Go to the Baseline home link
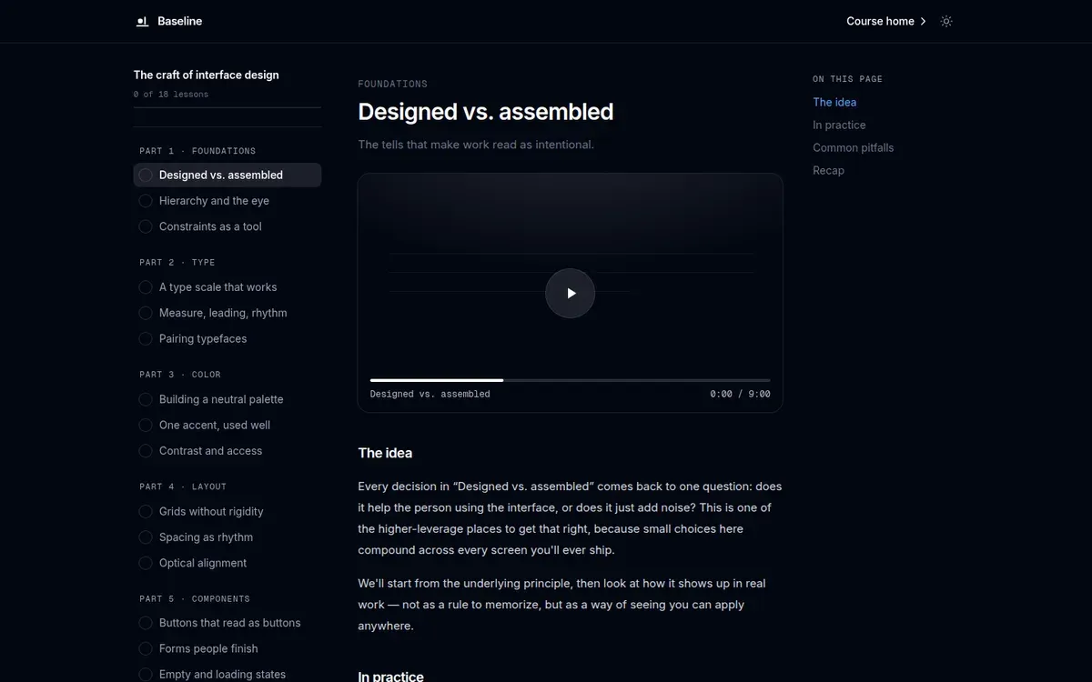 [169, 21]
